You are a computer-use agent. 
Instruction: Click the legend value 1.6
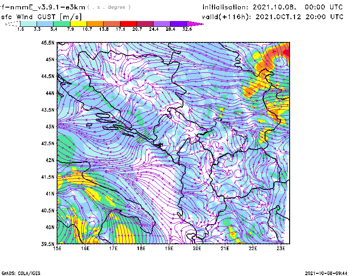pos(21,29)
